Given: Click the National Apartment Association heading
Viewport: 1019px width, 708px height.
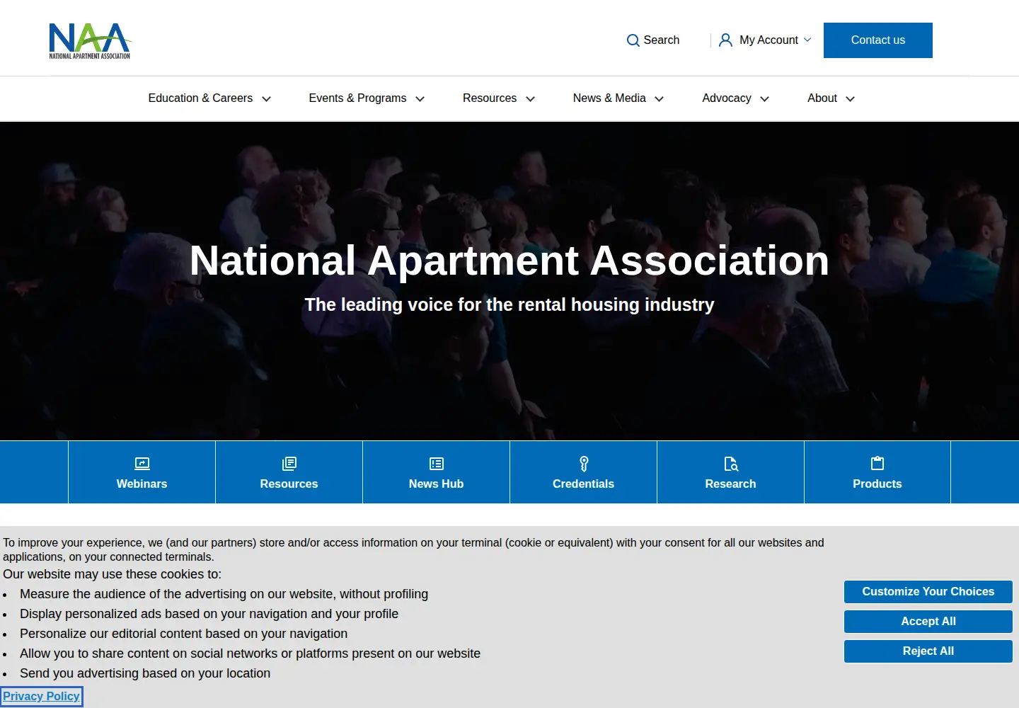Looking at the screenshot, I should tap(509, 261).
